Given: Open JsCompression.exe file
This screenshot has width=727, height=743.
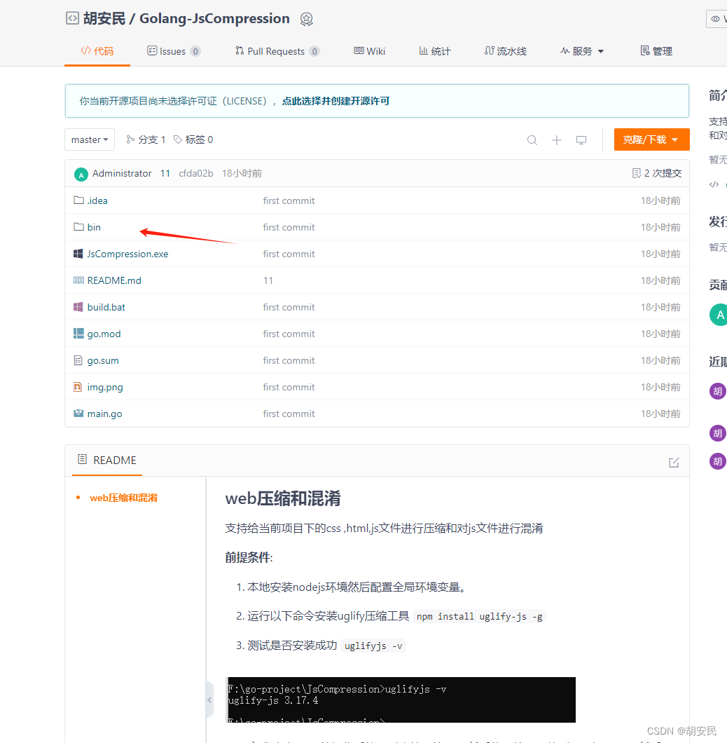Looking at the screenshot, I should click(127, 254).
